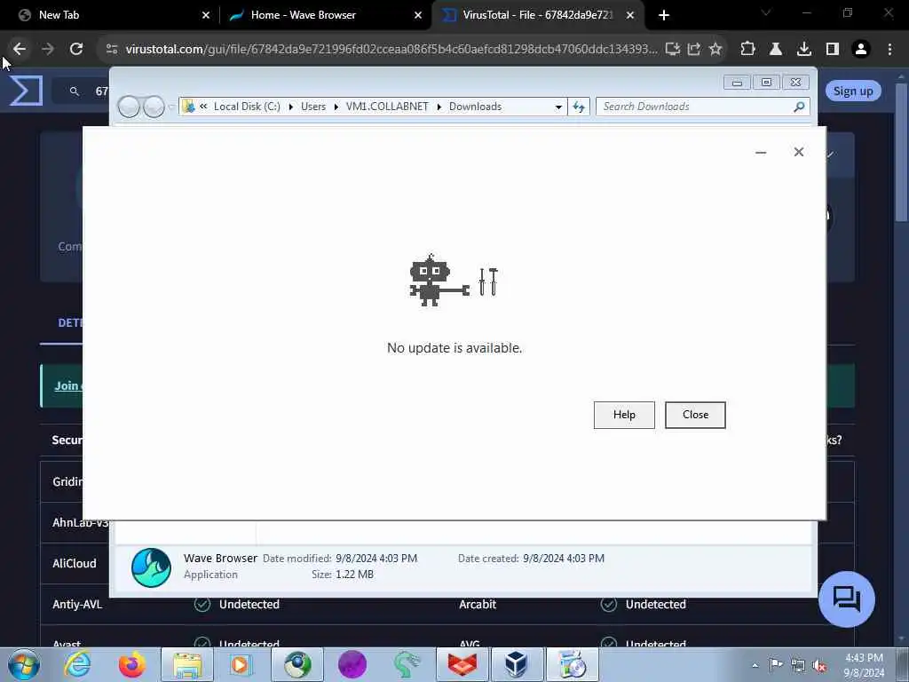Close the VirusTotal tab
This screenshot has width=909, height=682.
(630, 16)
